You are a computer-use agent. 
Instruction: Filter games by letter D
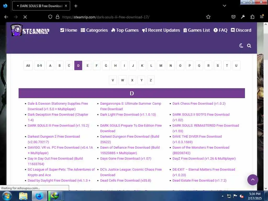point(78,65)
